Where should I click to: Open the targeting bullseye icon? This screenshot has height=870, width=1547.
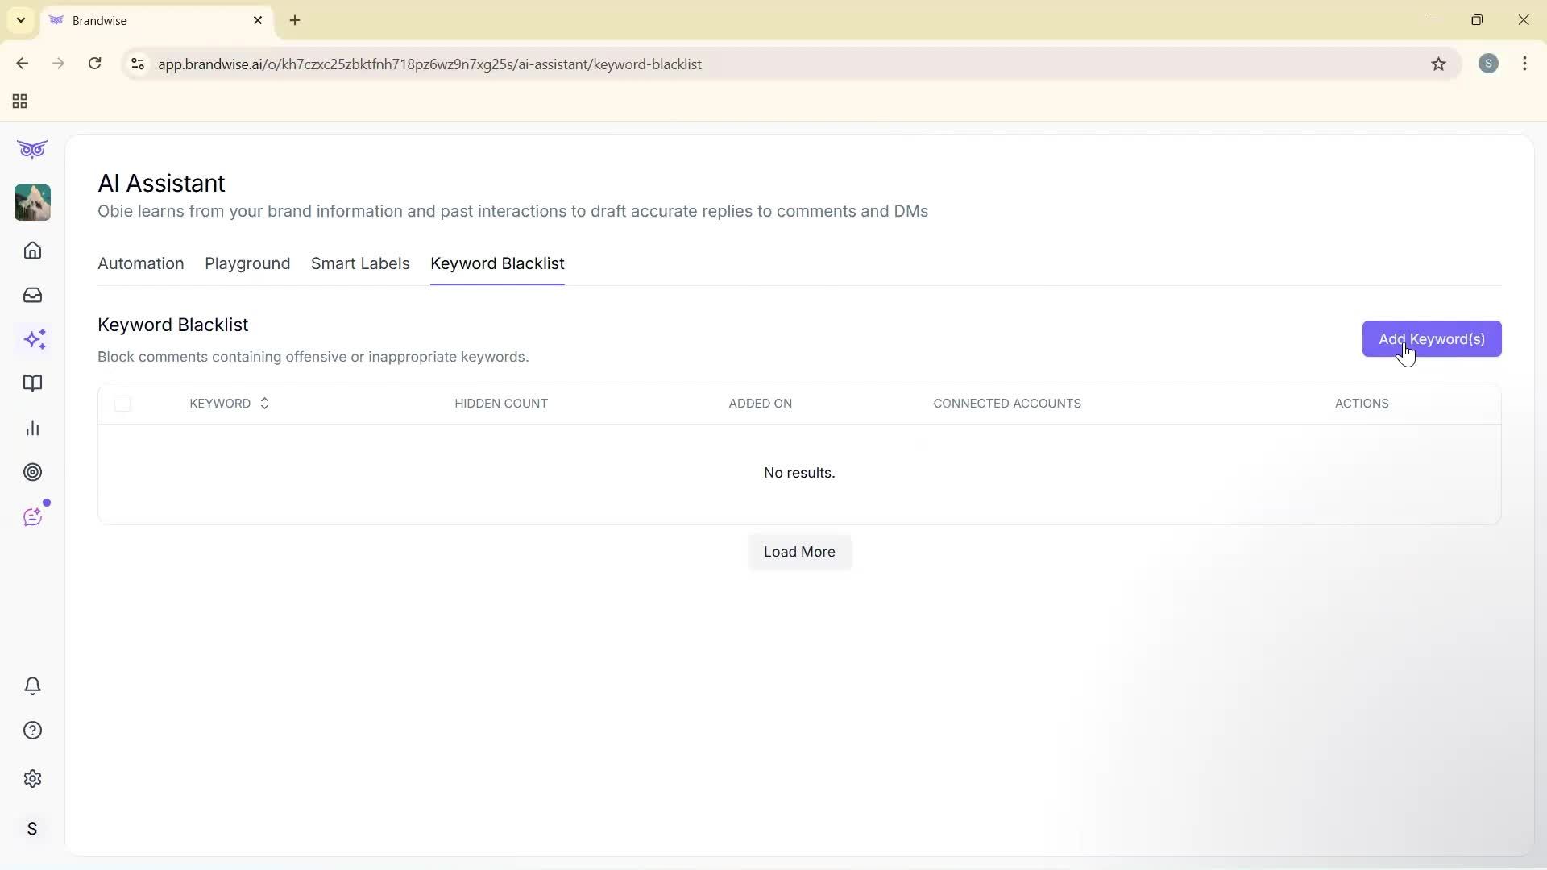click(32, 472)
